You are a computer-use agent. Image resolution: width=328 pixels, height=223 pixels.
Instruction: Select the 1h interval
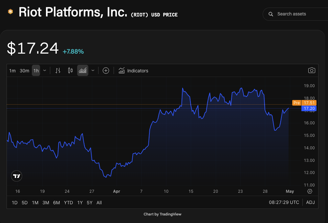(36, 71)
